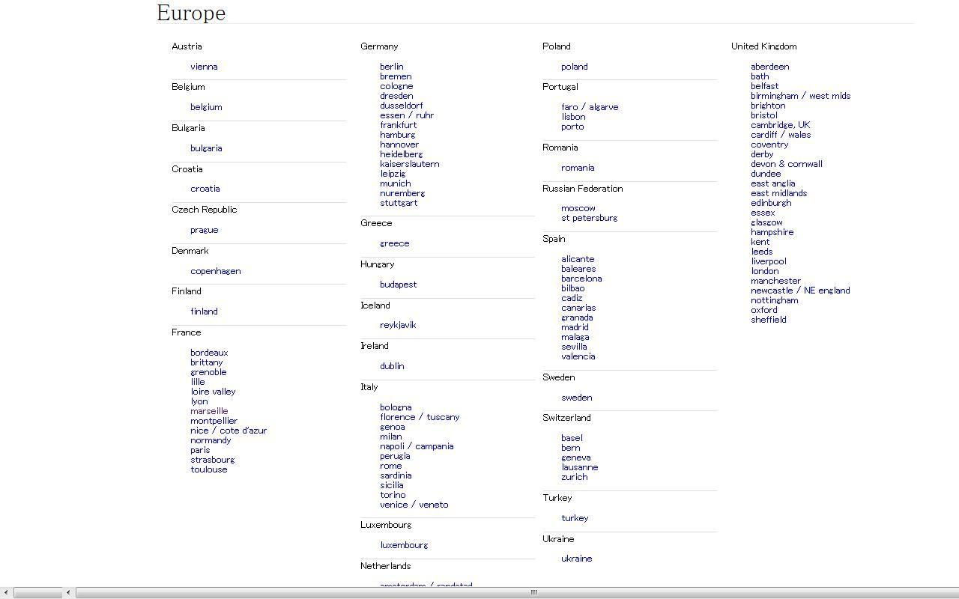Screen dimensions: 959x599
Task: Open the marseille link
Action: coord(209,411)
